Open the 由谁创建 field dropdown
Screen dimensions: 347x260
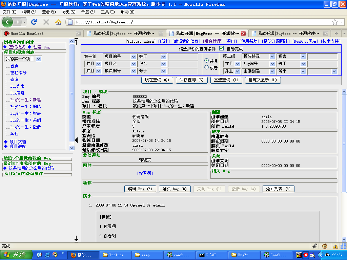coord(258,71)
